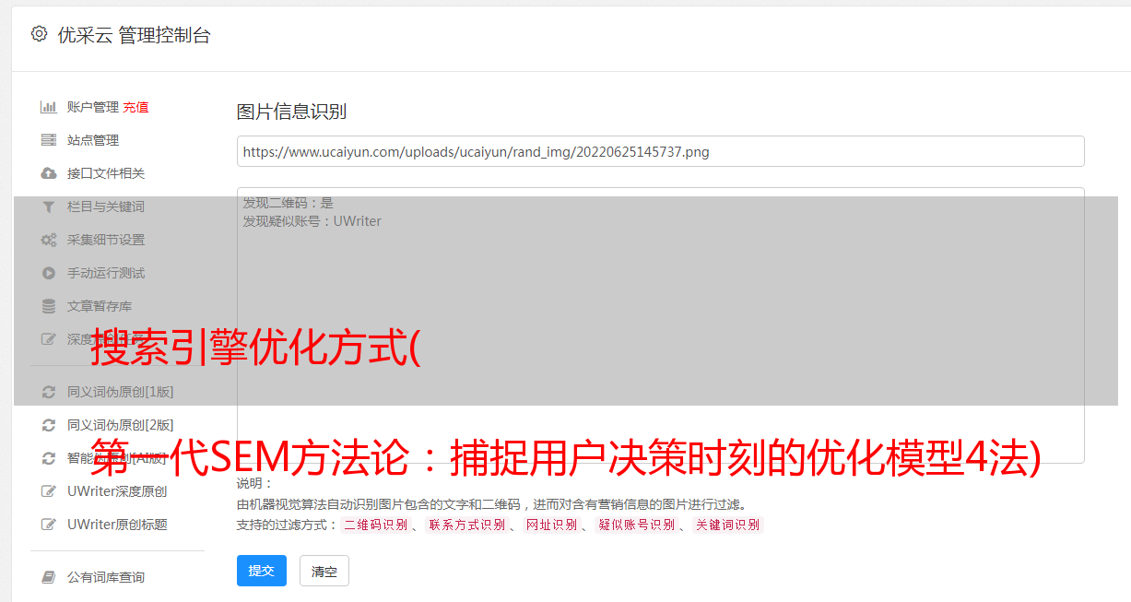This screenshot has height=602, width=1131.
Task: Click the 发现疑似账号：UWriter result line
Action: [x=312, y=221]
